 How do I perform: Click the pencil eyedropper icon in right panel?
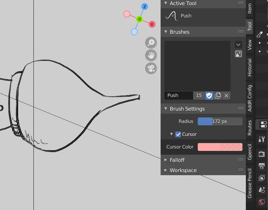click(259, 34)
